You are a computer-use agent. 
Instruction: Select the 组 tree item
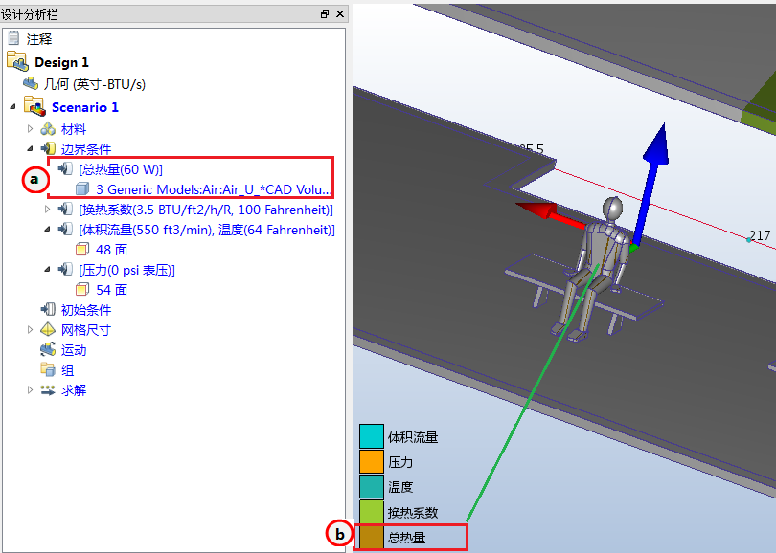tap(67, 370)
